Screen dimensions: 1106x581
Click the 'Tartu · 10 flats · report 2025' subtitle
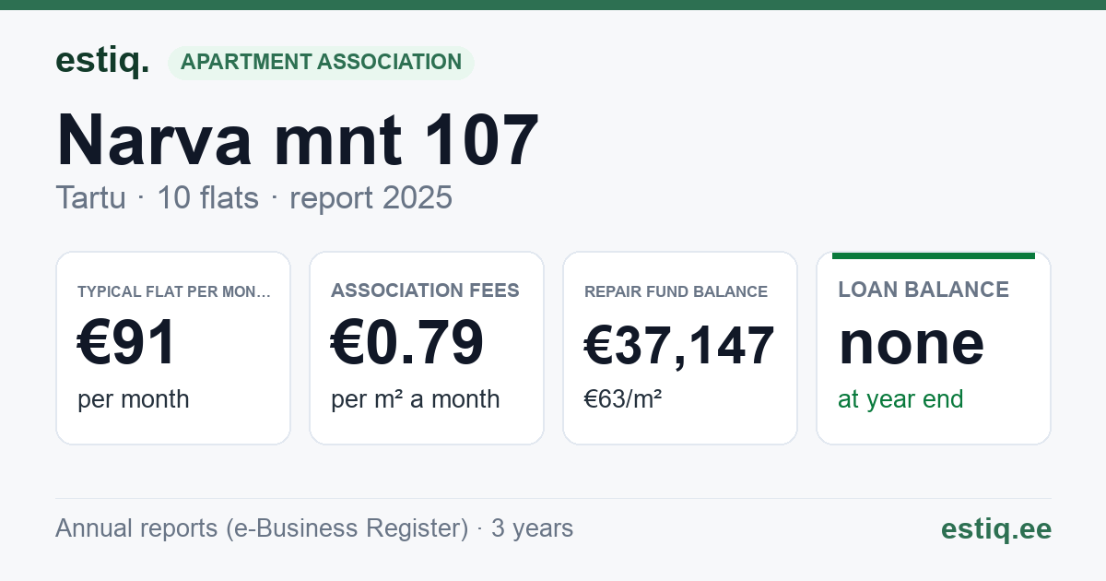(x=253, y=197)
